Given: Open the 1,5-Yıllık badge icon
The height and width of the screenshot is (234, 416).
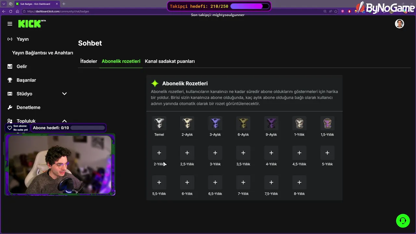Looking at the screenshot, I should pos(327,123).
